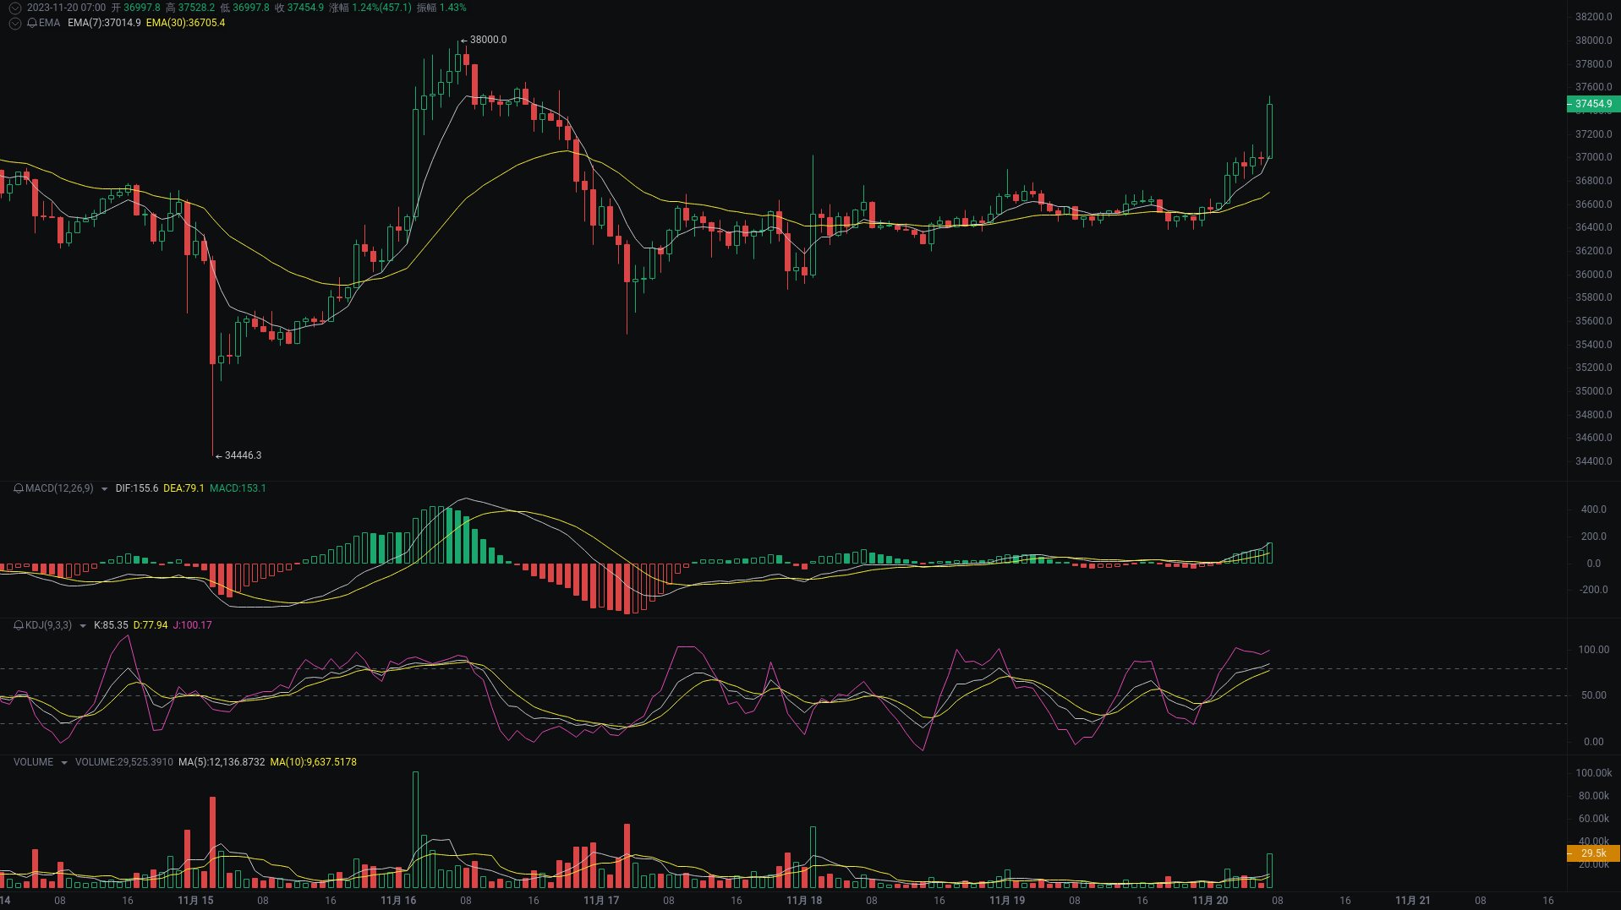The width and height of the screenshot is (1621, 910).
Task: Set alert via KDJ bell icon
Action: [x=19, y=625]
